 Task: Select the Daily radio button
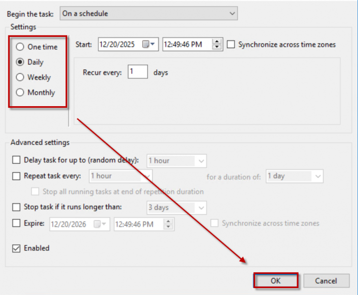(20, 62)
